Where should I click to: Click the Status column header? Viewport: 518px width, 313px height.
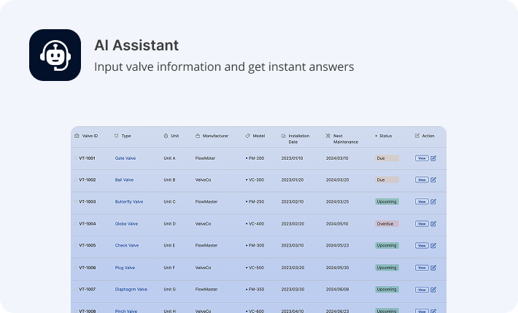point(384,136)
